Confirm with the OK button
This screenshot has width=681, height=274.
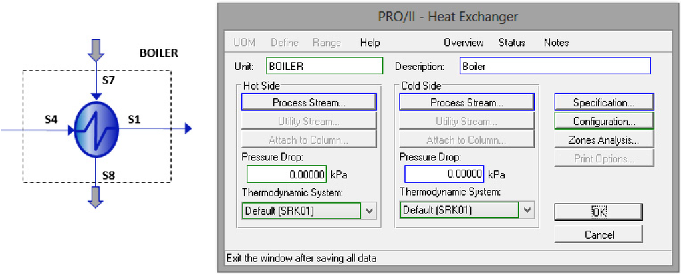599,212
